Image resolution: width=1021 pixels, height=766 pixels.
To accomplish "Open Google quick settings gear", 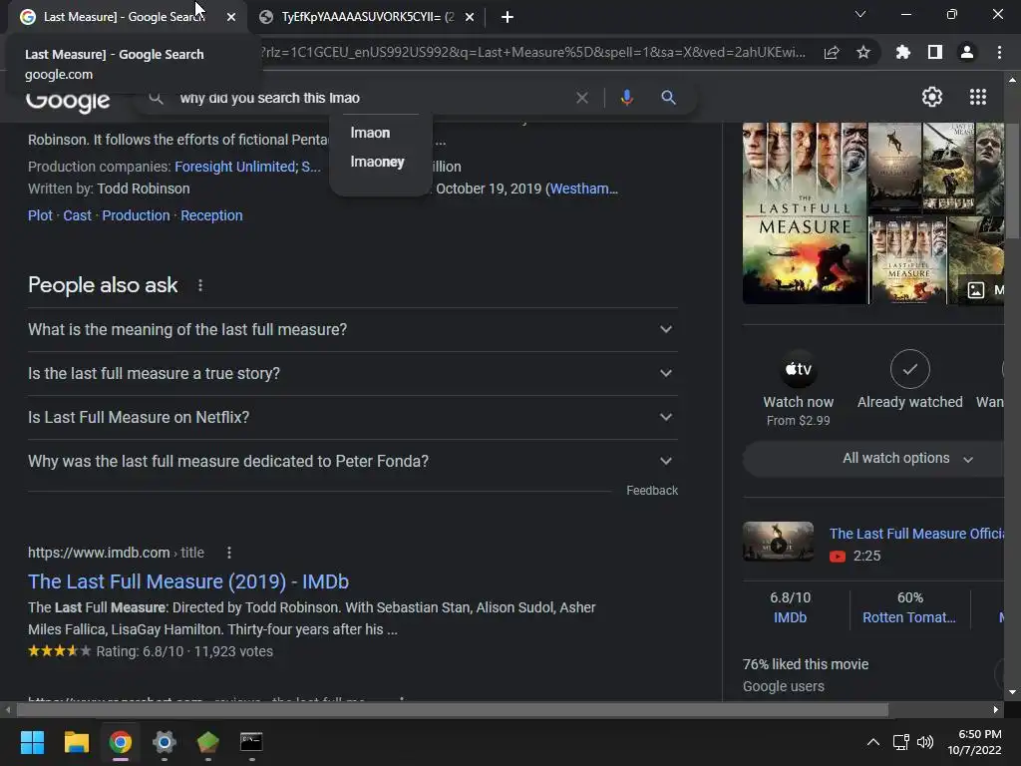I will point(932,97).
